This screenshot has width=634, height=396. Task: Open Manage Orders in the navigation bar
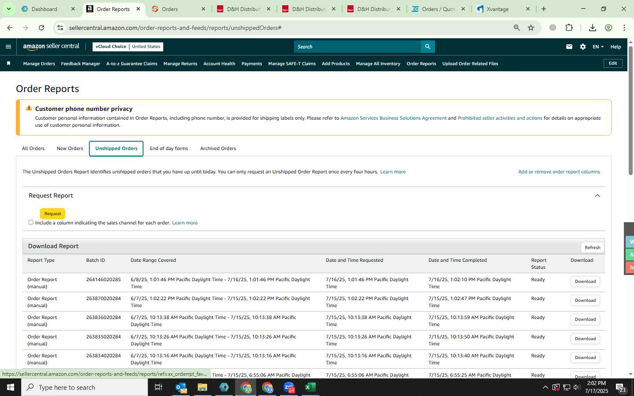39,64
